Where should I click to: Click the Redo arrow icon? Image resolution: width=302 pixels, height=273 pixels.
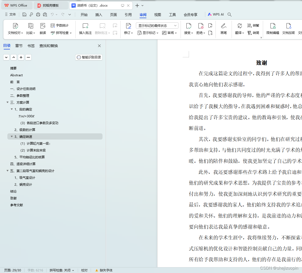coord(63,14)
